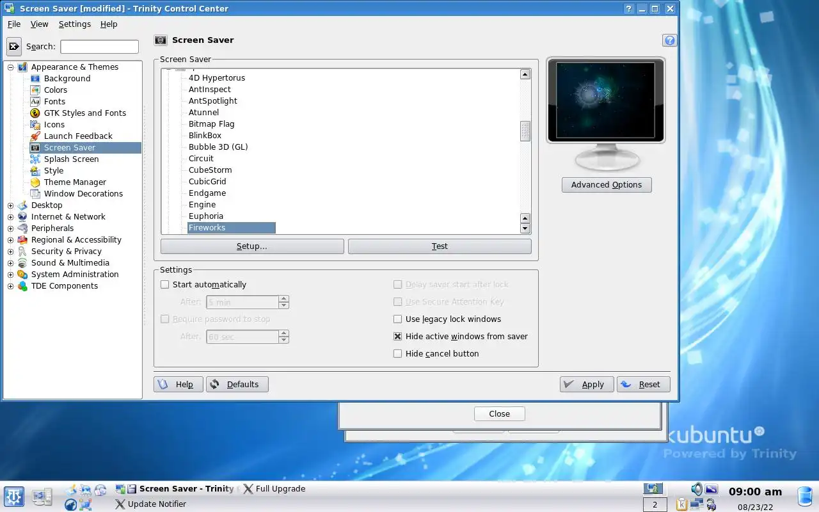
Task: Enable Use legacy lock windows
Action: point(398,319)
